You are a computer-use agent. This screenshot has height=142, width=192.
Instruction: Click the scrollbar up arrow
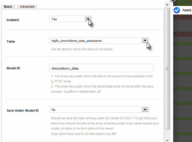tap(167, 5)
